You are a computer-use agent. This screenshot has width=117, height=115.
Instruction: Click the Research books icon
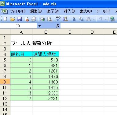(65, 19)
